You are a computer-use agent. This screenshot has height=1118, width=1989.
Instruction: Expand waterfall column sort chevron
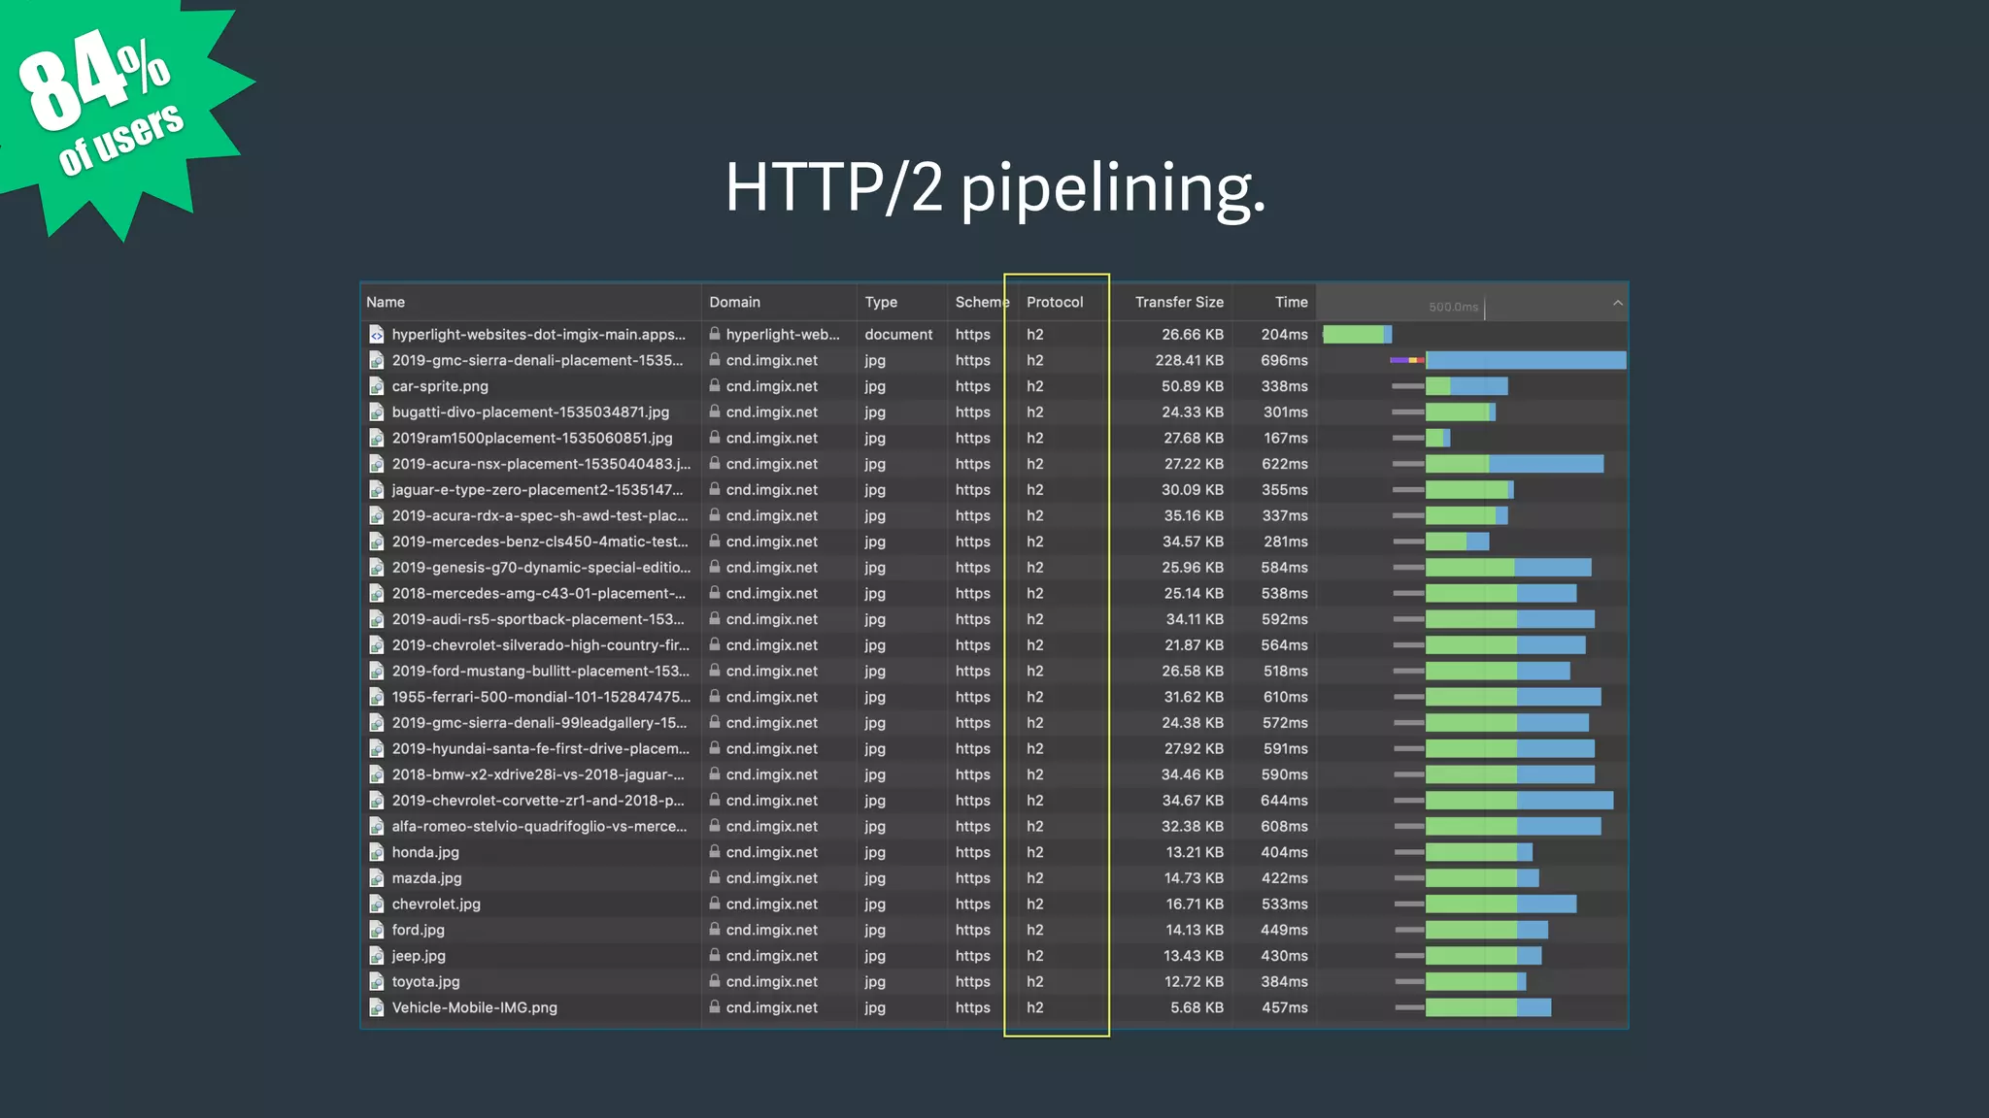(x=1617, y=303)
